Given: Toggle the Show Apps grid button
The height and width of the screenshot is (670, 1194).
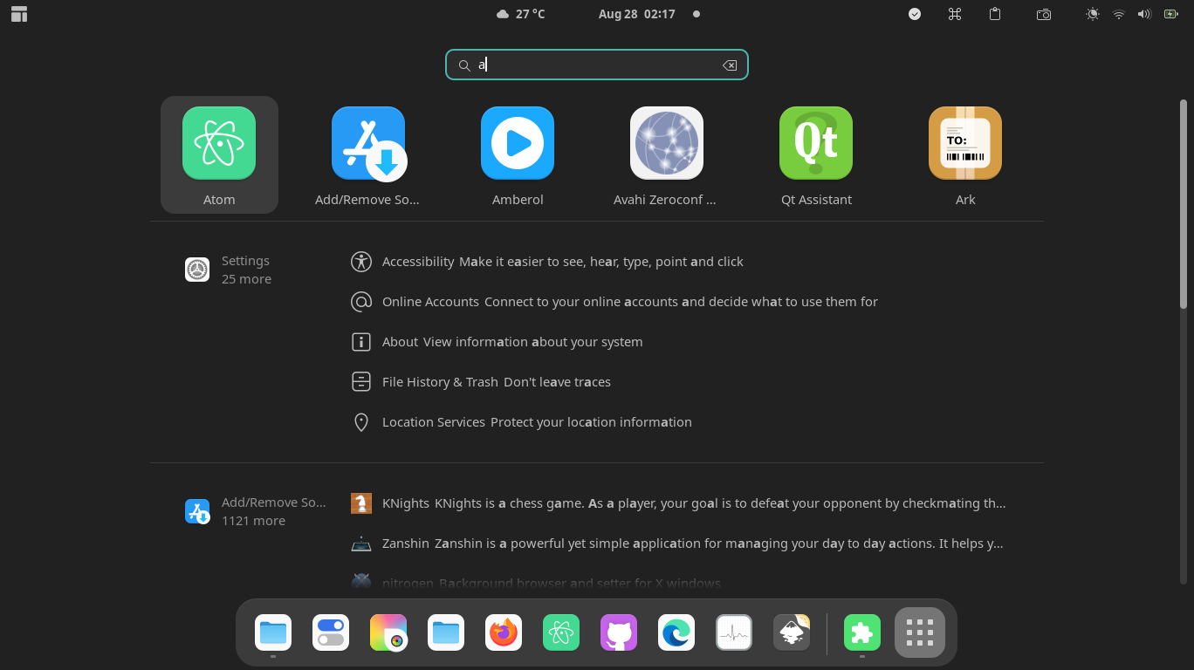Looking at the screenshot, I should point(920,632).
